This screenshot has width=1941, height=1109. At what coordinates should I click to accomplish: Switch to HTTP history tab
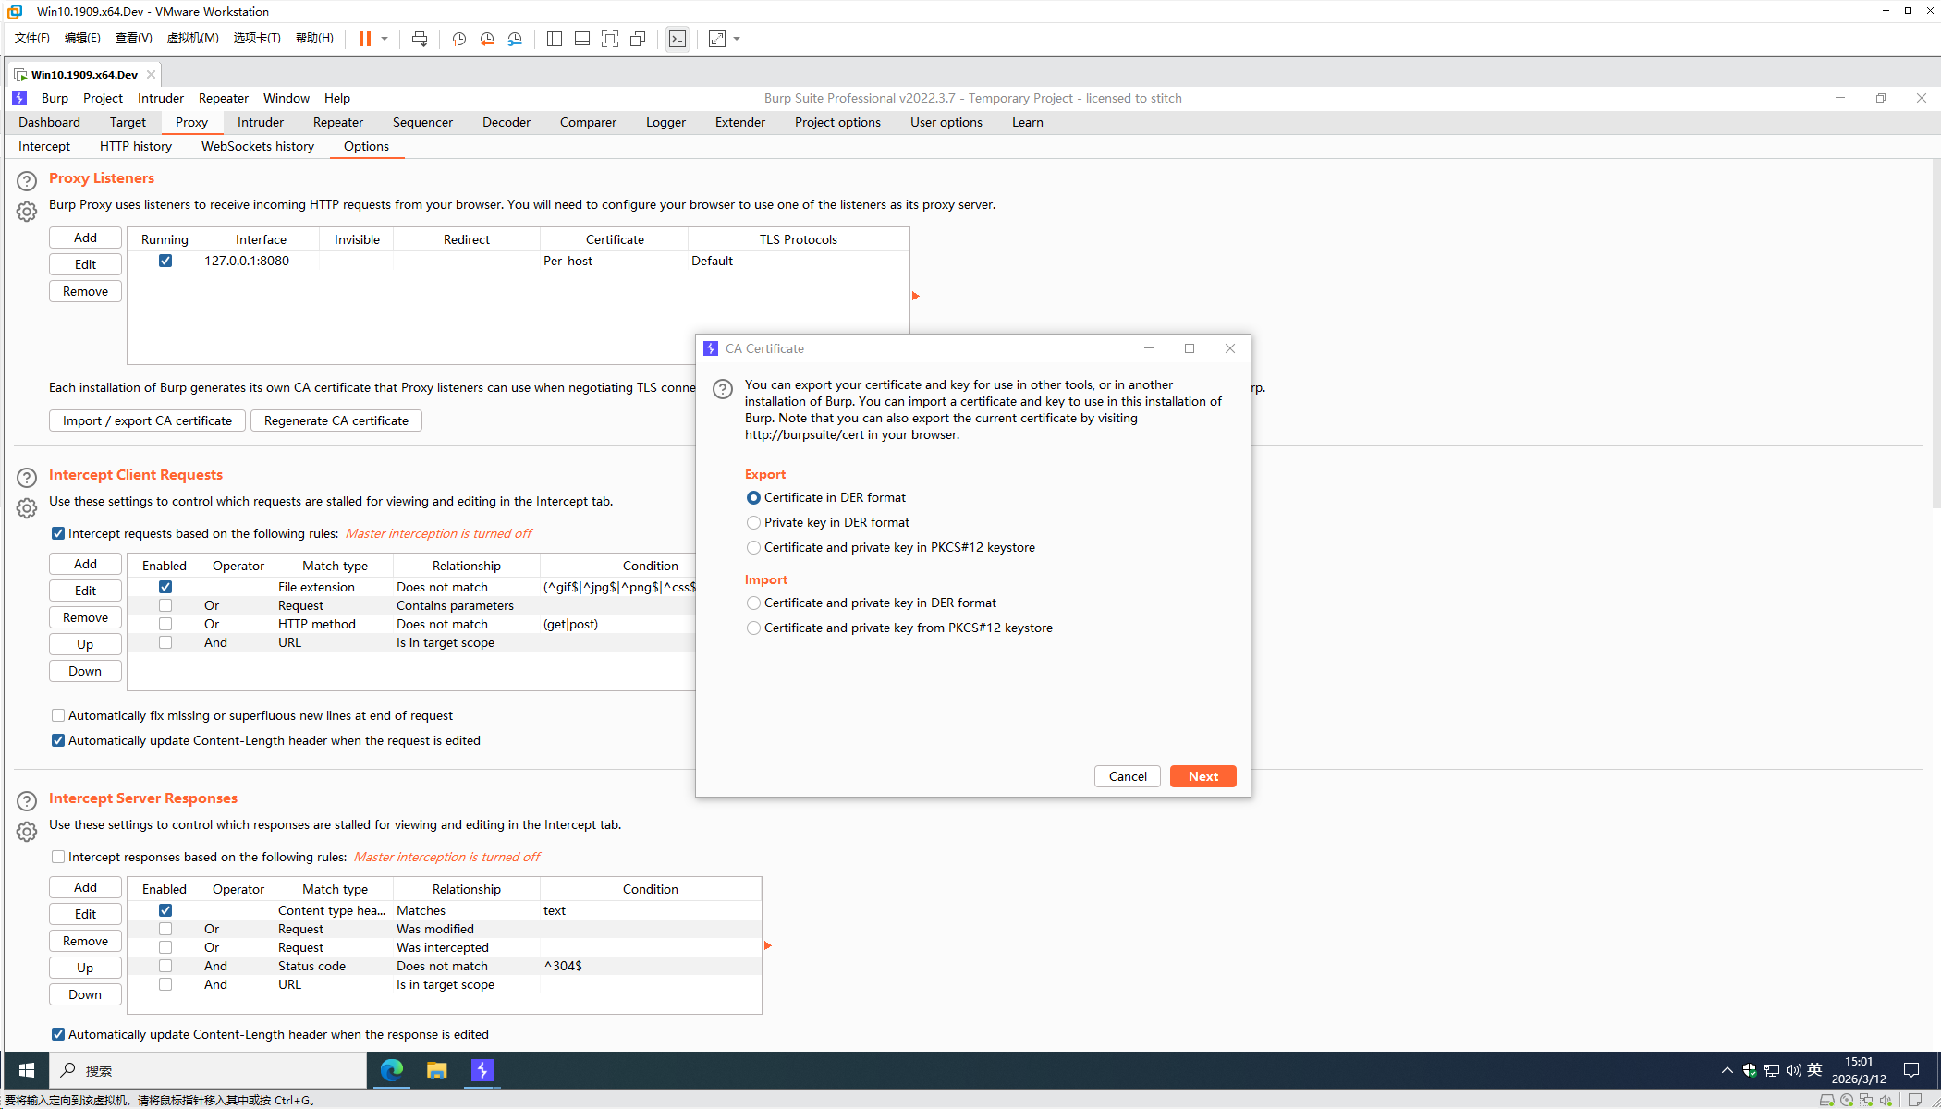pos(136,146)
